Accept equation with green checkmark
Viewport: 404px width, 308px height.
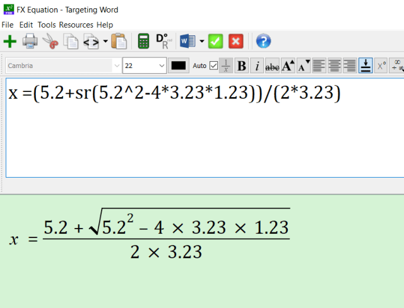click(x=216, y=42)
